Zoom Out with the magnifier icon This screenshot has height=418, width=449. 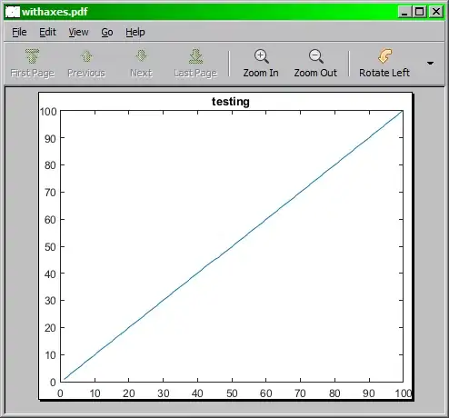(x=315, y=56)
